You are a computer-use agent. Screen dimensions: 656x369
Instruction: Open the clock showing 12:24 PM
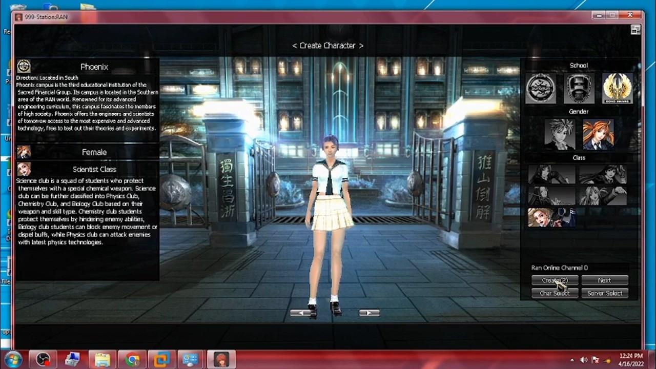(631, 359)
